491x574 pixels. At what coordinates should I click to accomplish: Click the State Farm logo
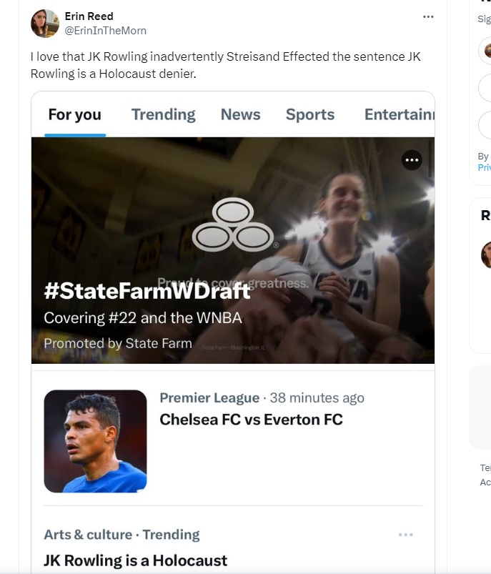233,225
